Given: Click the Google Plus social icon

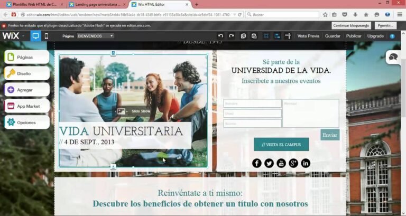Looking at the screenshot, I should pyautogui.click(x=293, y=163).
